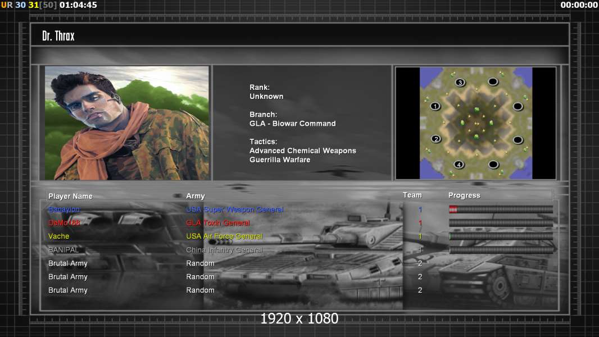The height and width of the screenshot is (337, 599).
Task: Click the UR label in top overlay
Action: (x=7, y=5)
